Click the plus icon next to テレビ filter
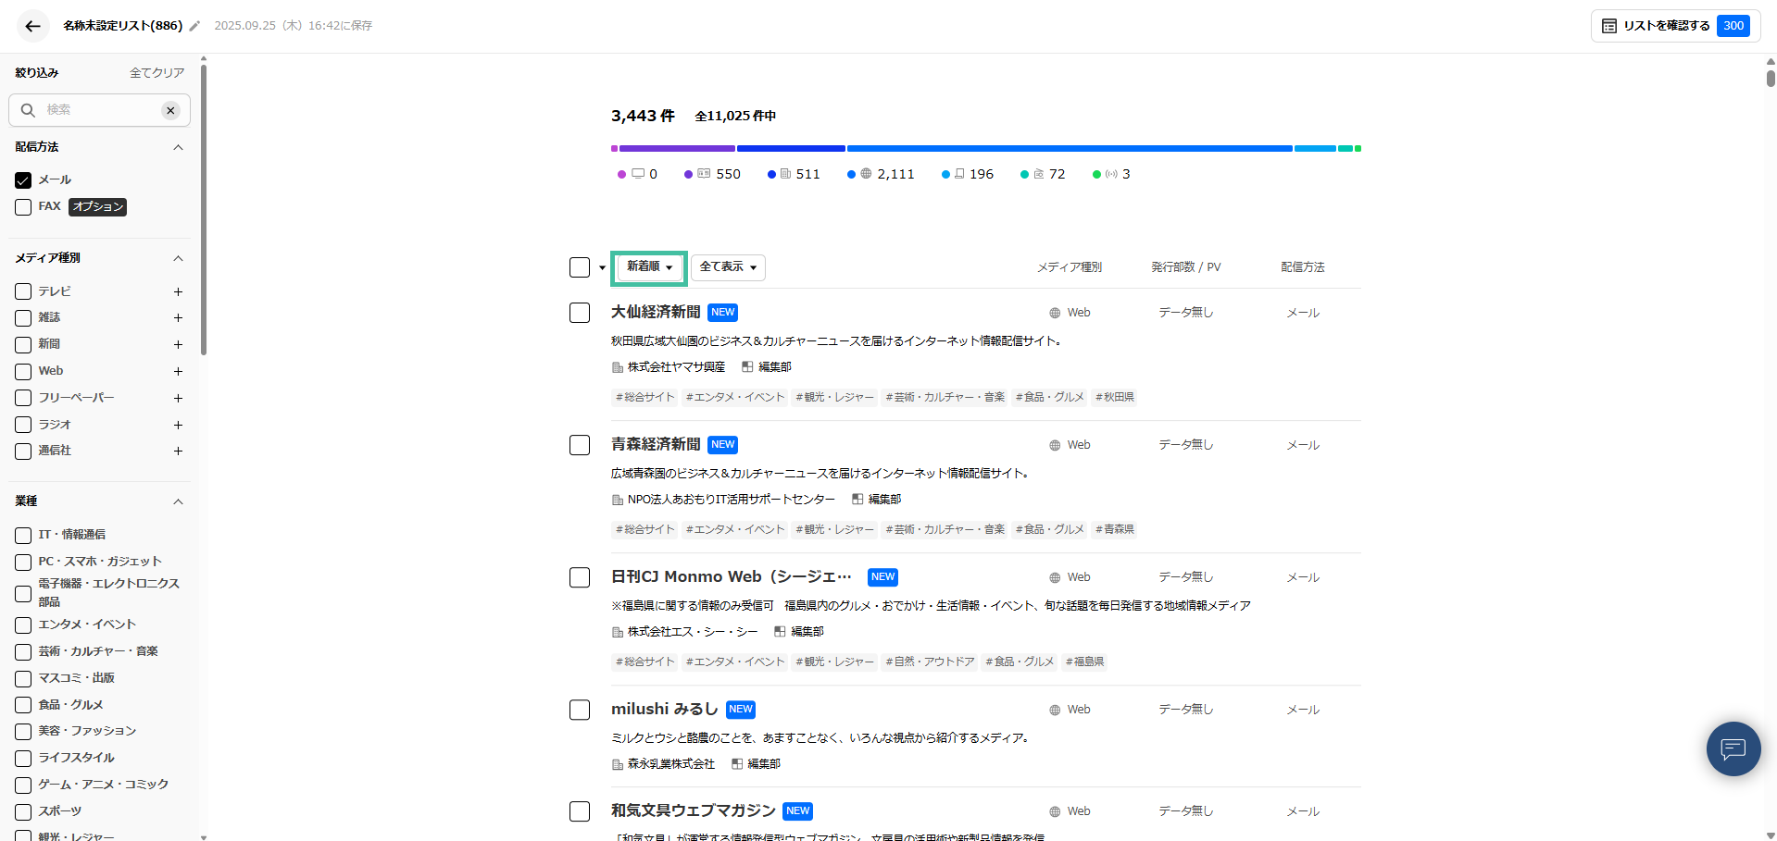The width and height of the screenshot is (1777, 841). [178, 291]
